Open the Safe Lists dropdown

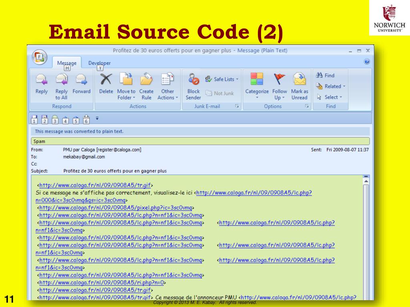coord(222,79)
